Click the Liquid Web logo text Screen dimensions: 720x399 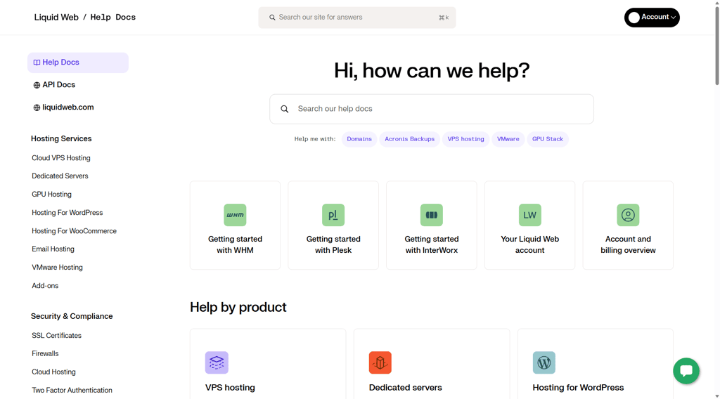point(56,18)
